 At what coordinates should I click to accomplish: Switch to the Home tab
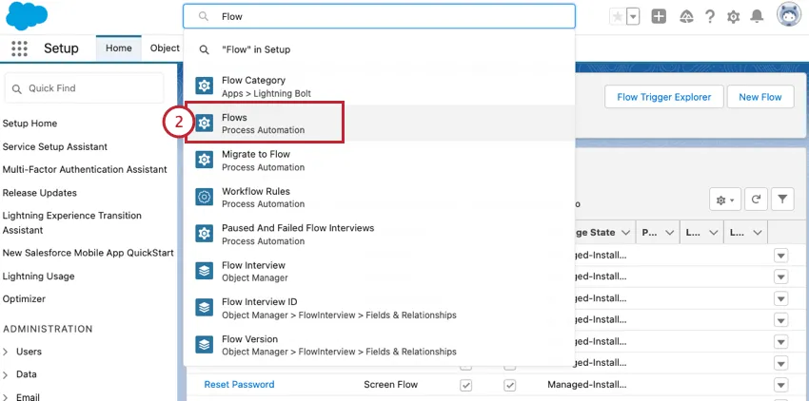pos(119,48)
